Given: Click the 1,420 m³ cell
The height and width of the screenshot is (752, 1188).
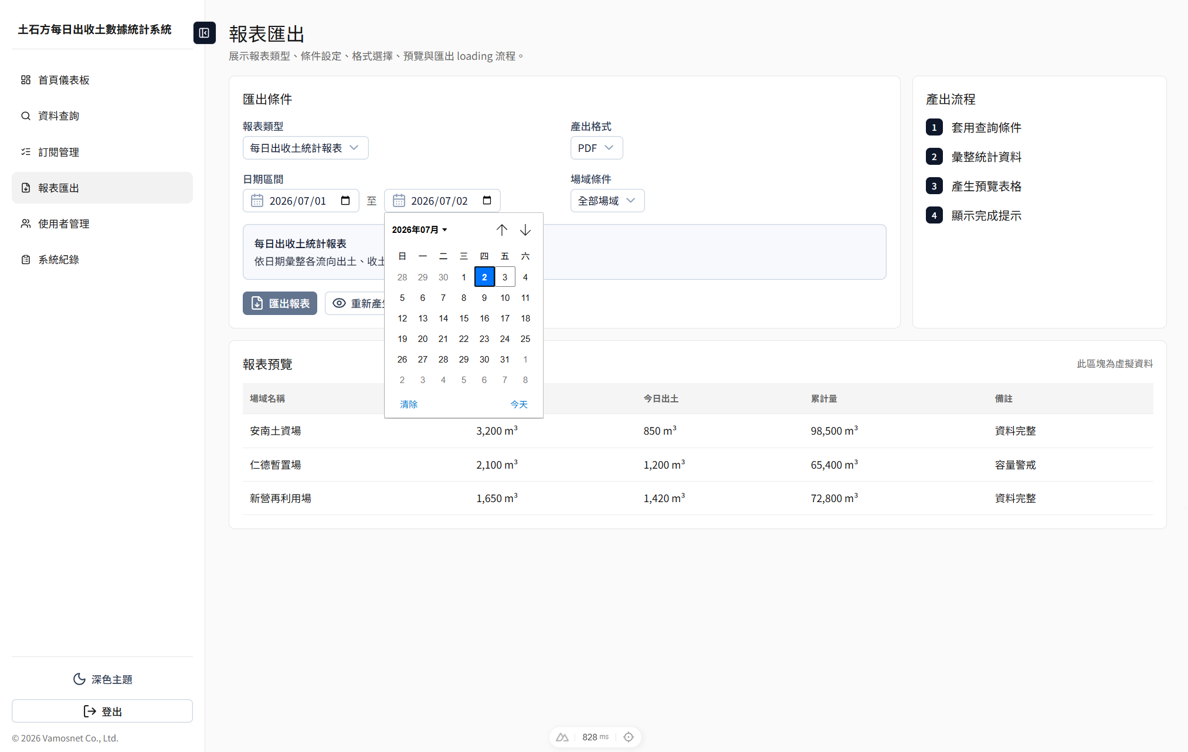Looking at the screenshot, I should [x=664, y=498].
